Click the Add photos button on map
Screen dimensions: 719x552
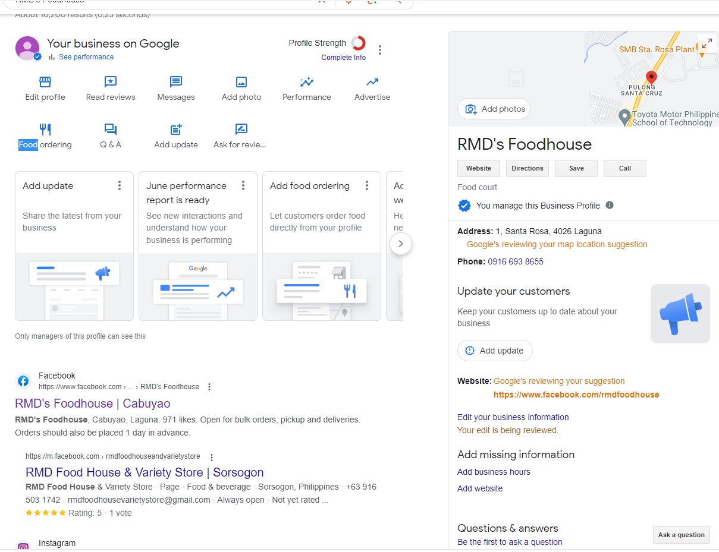coord(494,109)
